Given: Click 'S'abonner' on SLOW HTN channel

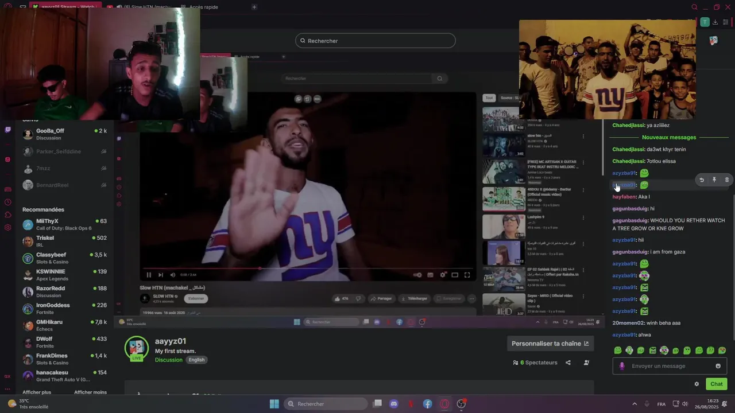Looking at the screenshot, I should pyautogui.click(x=196, y=298).
